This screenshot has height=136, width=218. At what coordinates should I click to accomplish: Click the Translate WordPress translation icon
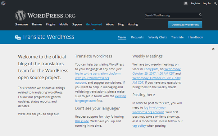18,37
